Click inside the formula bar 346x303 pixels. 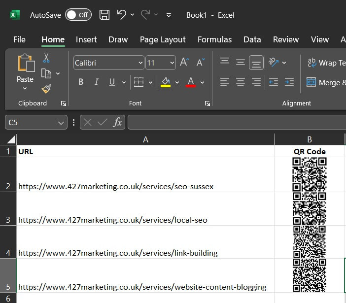click(237, 122)
